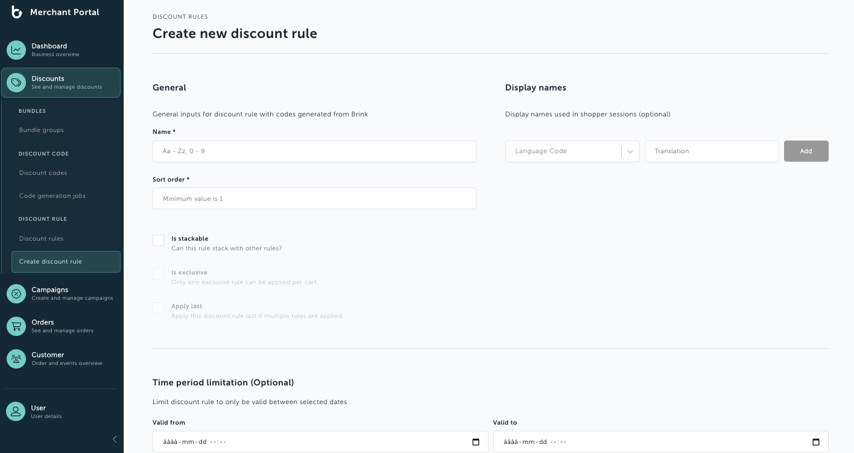Select the Discounts tag icon

[x=16, y=83]
